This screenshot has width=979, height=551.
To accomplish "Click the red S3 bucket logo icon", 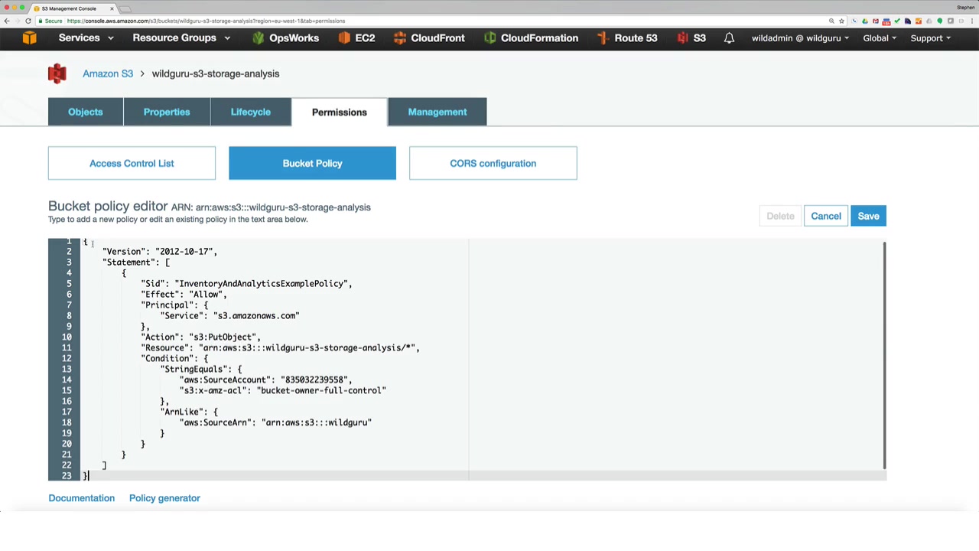I will click(x=57, y=73).
